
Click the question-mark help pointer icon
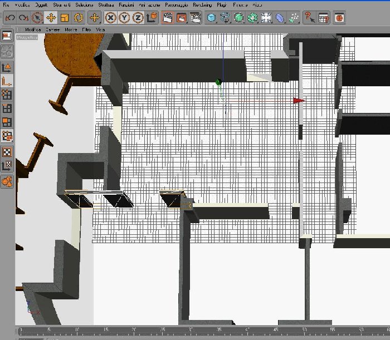click(310, 18)
